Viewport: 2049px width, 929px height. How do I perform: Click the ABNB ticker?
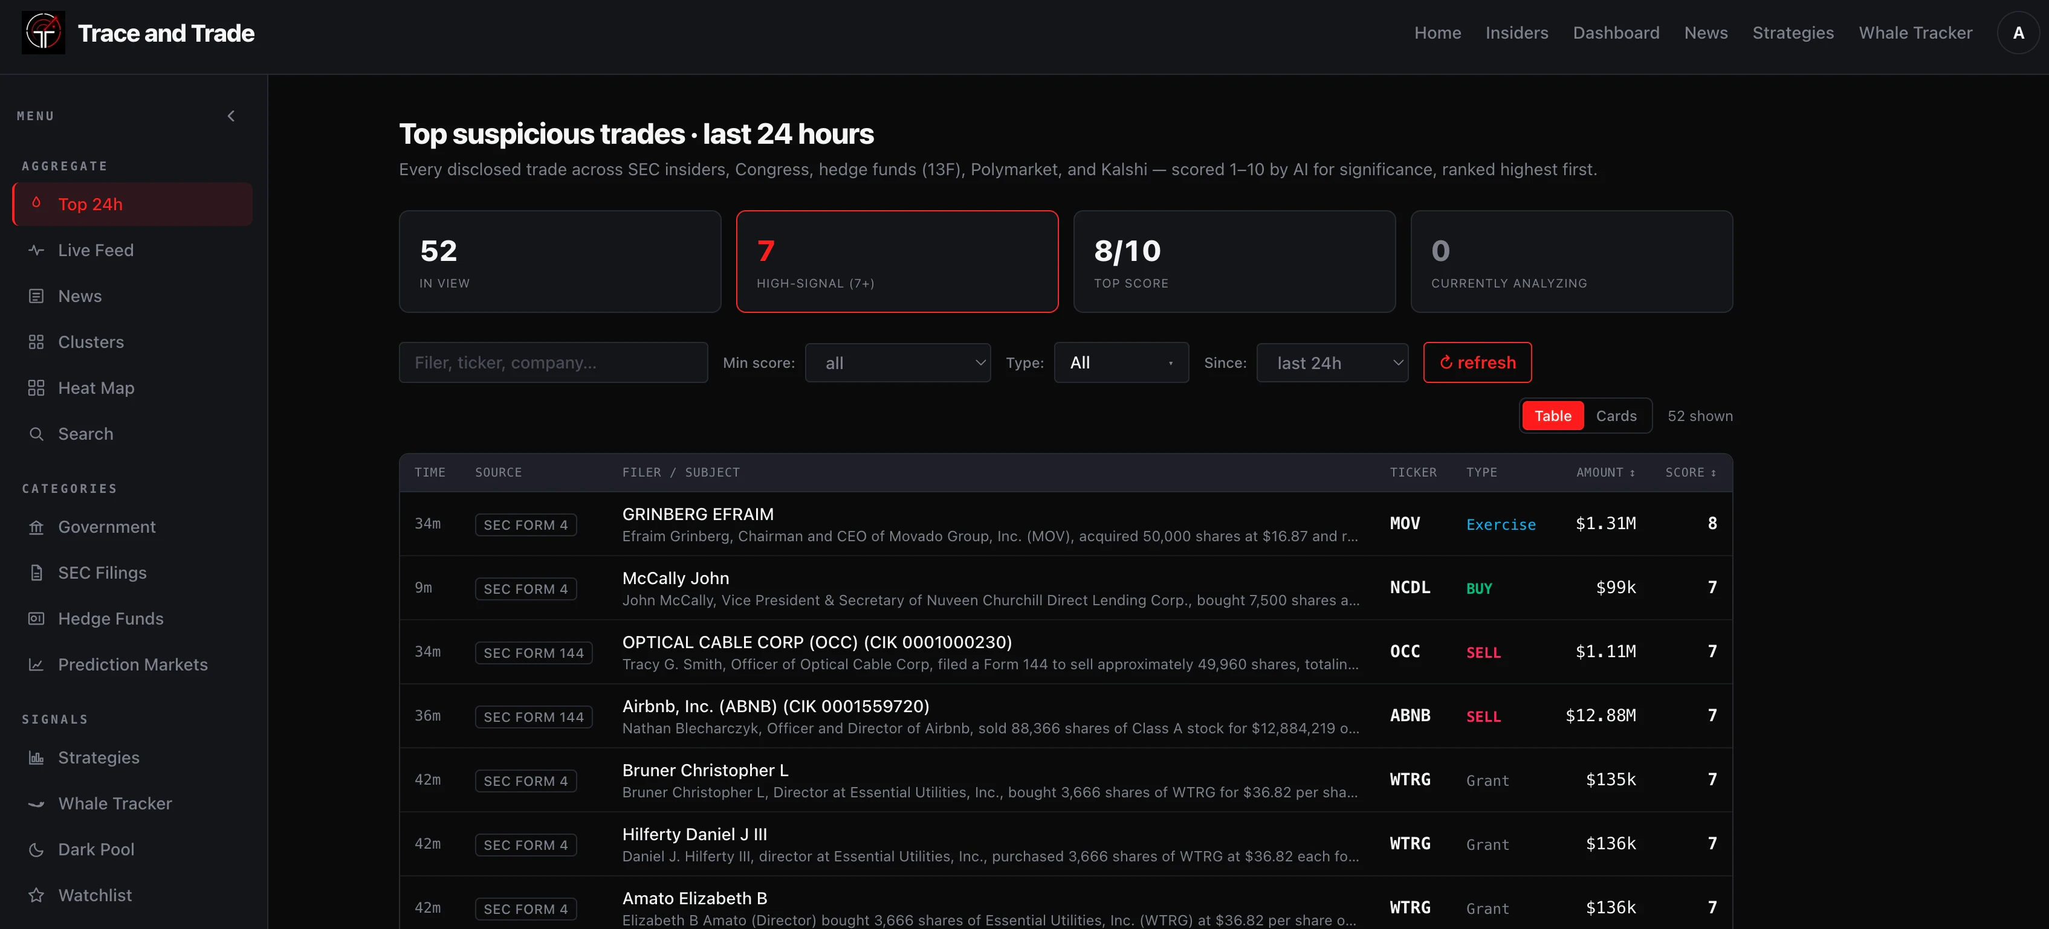tap(1410, 715)
